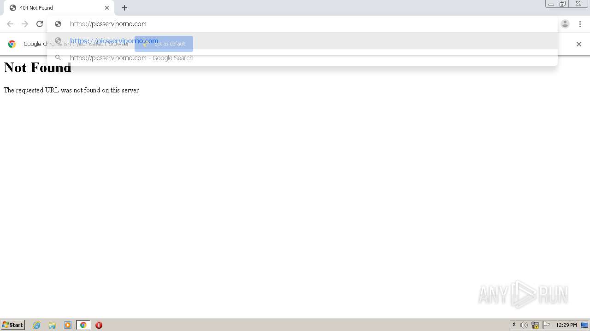This screenshot has height=331, width=590.
Task: Switch to Chrome in the taskbar
Action: click(83, 325)
